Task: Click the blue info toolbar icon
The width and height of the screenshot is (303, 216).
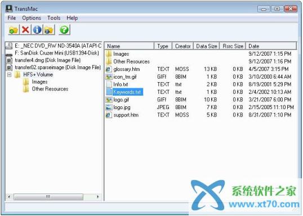Action: click(37, 30)
